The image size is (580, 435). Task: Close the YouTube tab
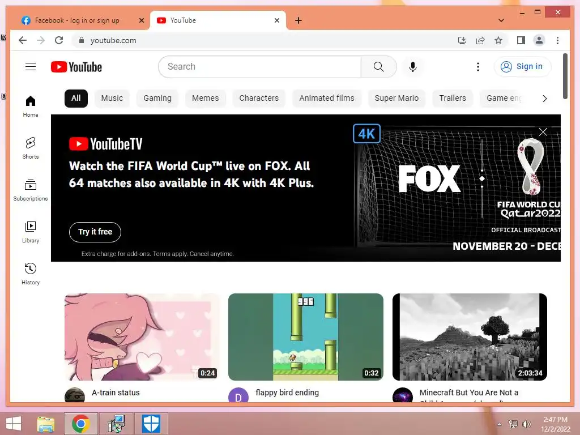pyautogui.click(x=276, y=20)
